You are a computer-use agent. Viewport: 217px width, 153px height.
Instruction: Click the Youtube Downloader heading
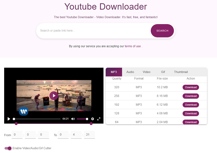106,6
